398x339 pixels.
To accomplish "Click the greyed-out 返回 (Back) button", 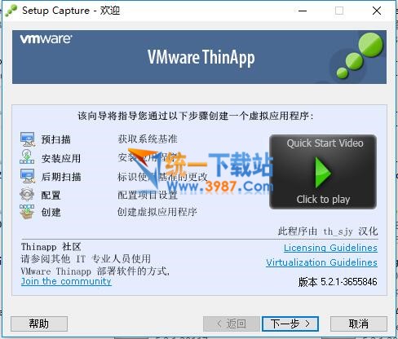I will [232, 324].
